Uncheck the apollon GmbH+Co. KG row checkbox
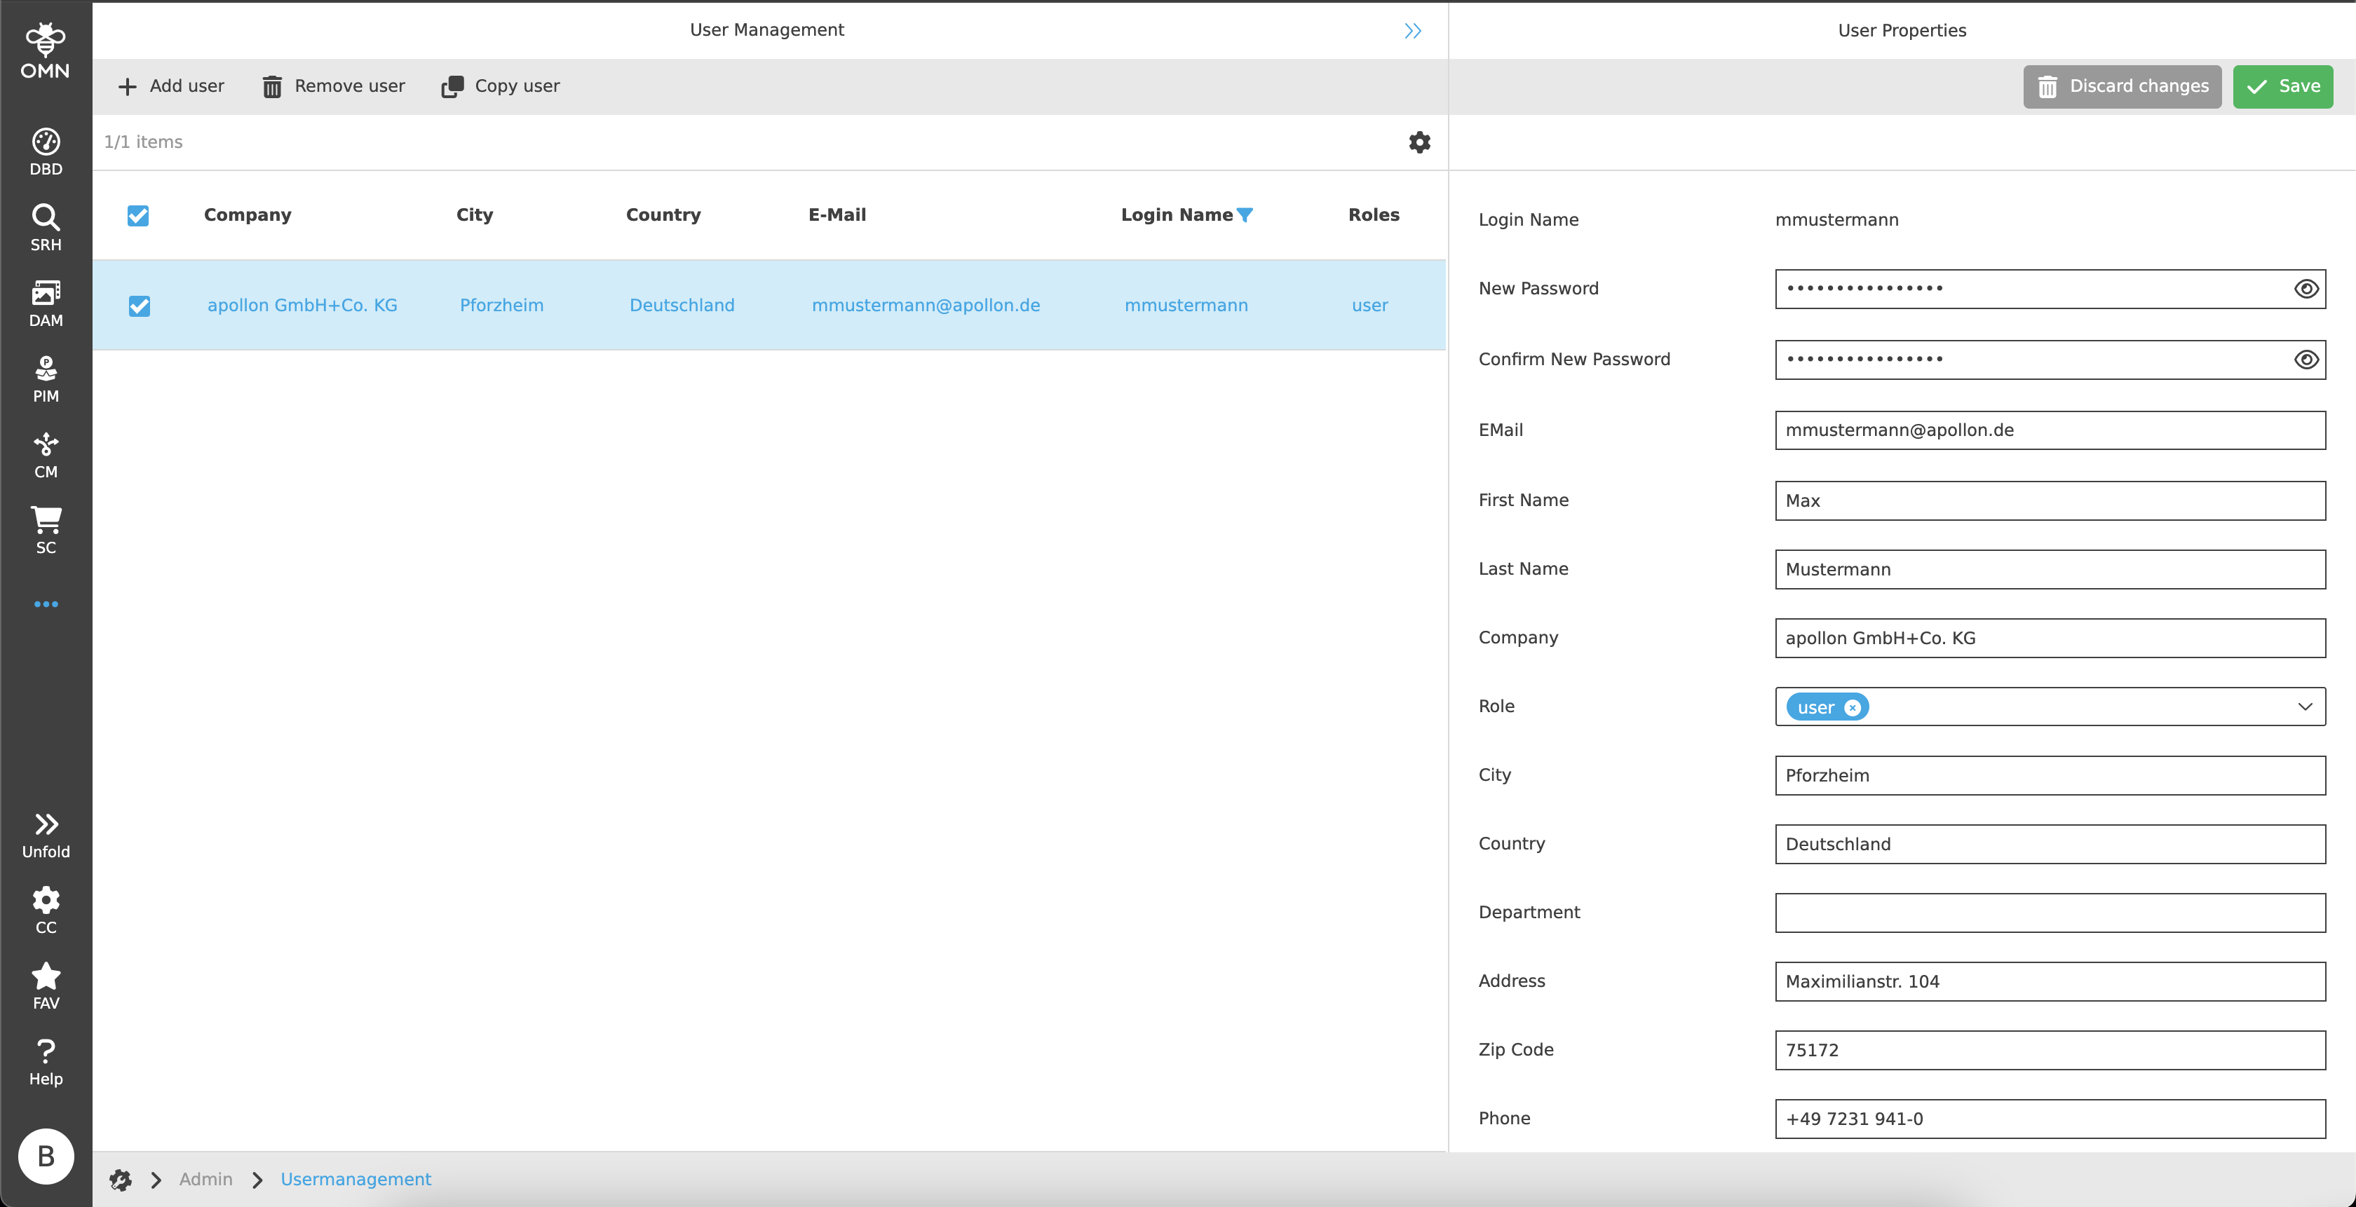This screenshot has width=2356, height=1207. pos(139,306)
